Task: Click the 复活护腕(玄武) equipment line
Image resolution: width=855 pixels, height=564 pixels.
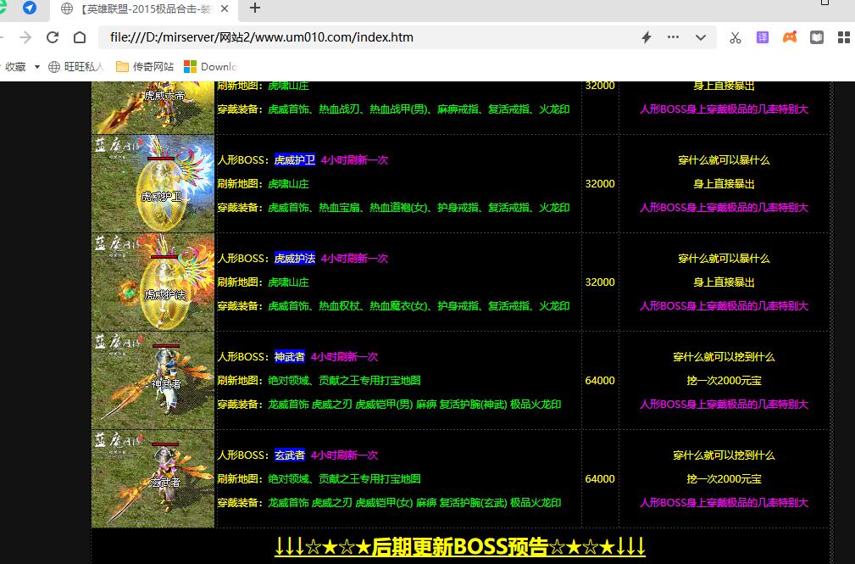Action: tap(389, 502)
